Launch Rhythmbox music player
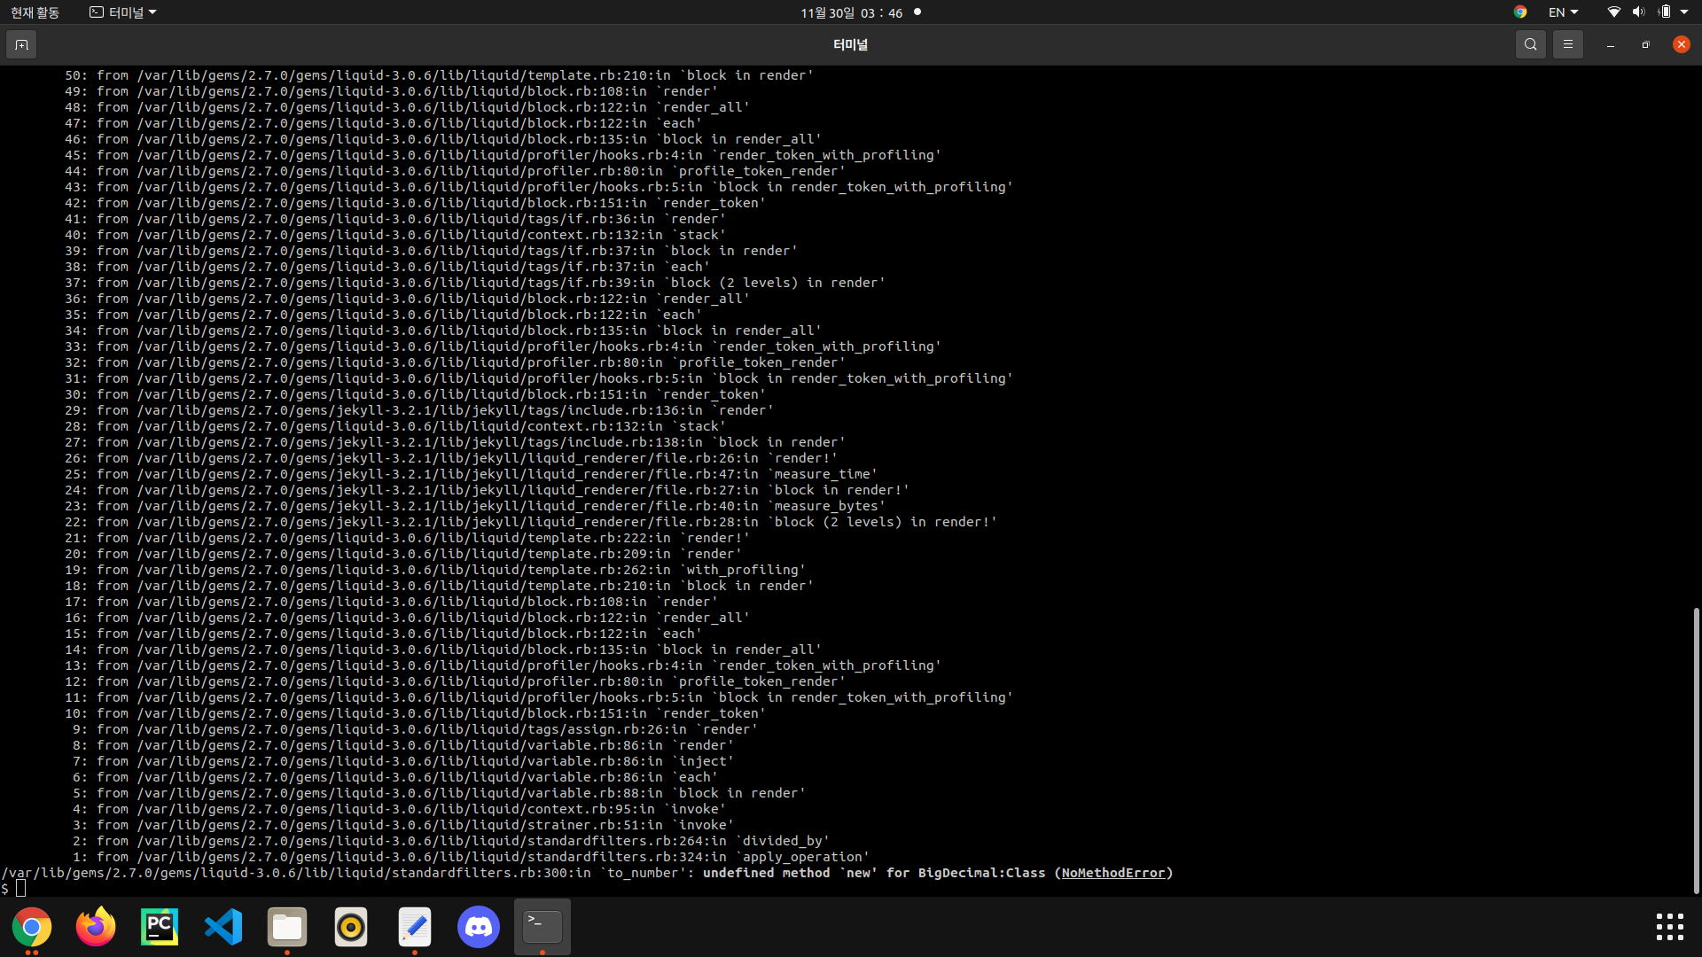The height and width of the screenshot is (957, 1702). click(x=351, y=928)
